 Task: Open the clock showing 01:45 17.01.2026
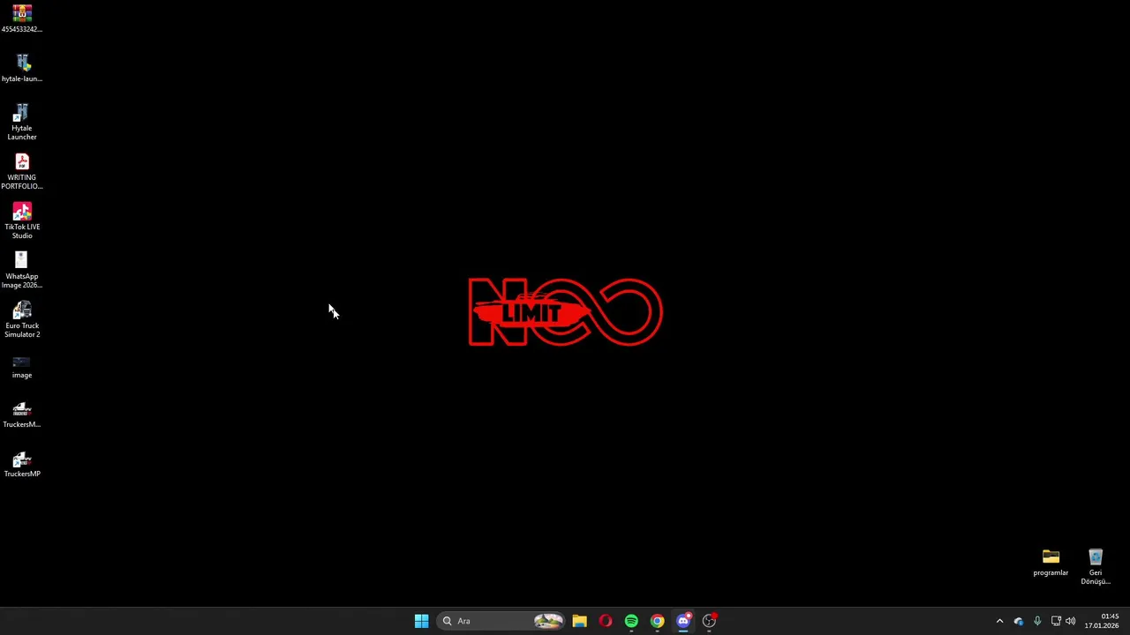point(1102,621)
